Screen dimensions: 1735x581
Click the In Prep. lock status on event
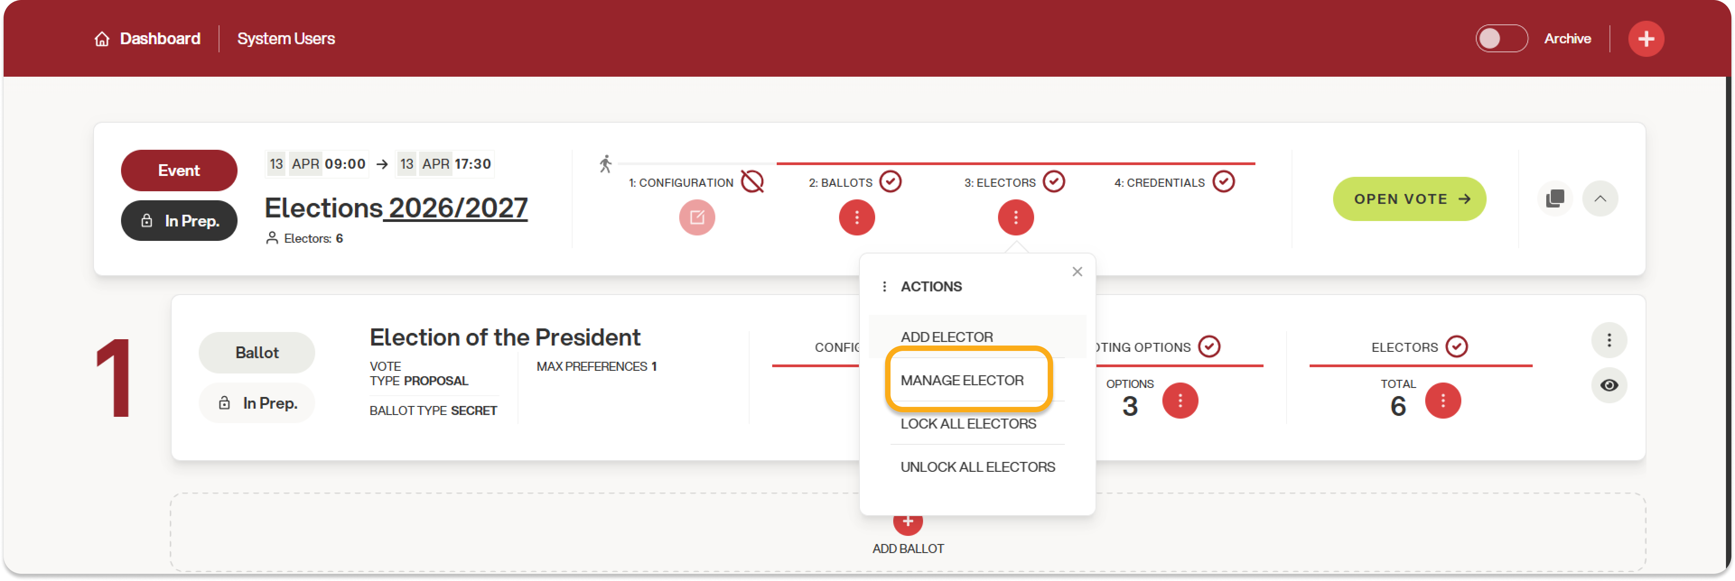click(179, 221)
